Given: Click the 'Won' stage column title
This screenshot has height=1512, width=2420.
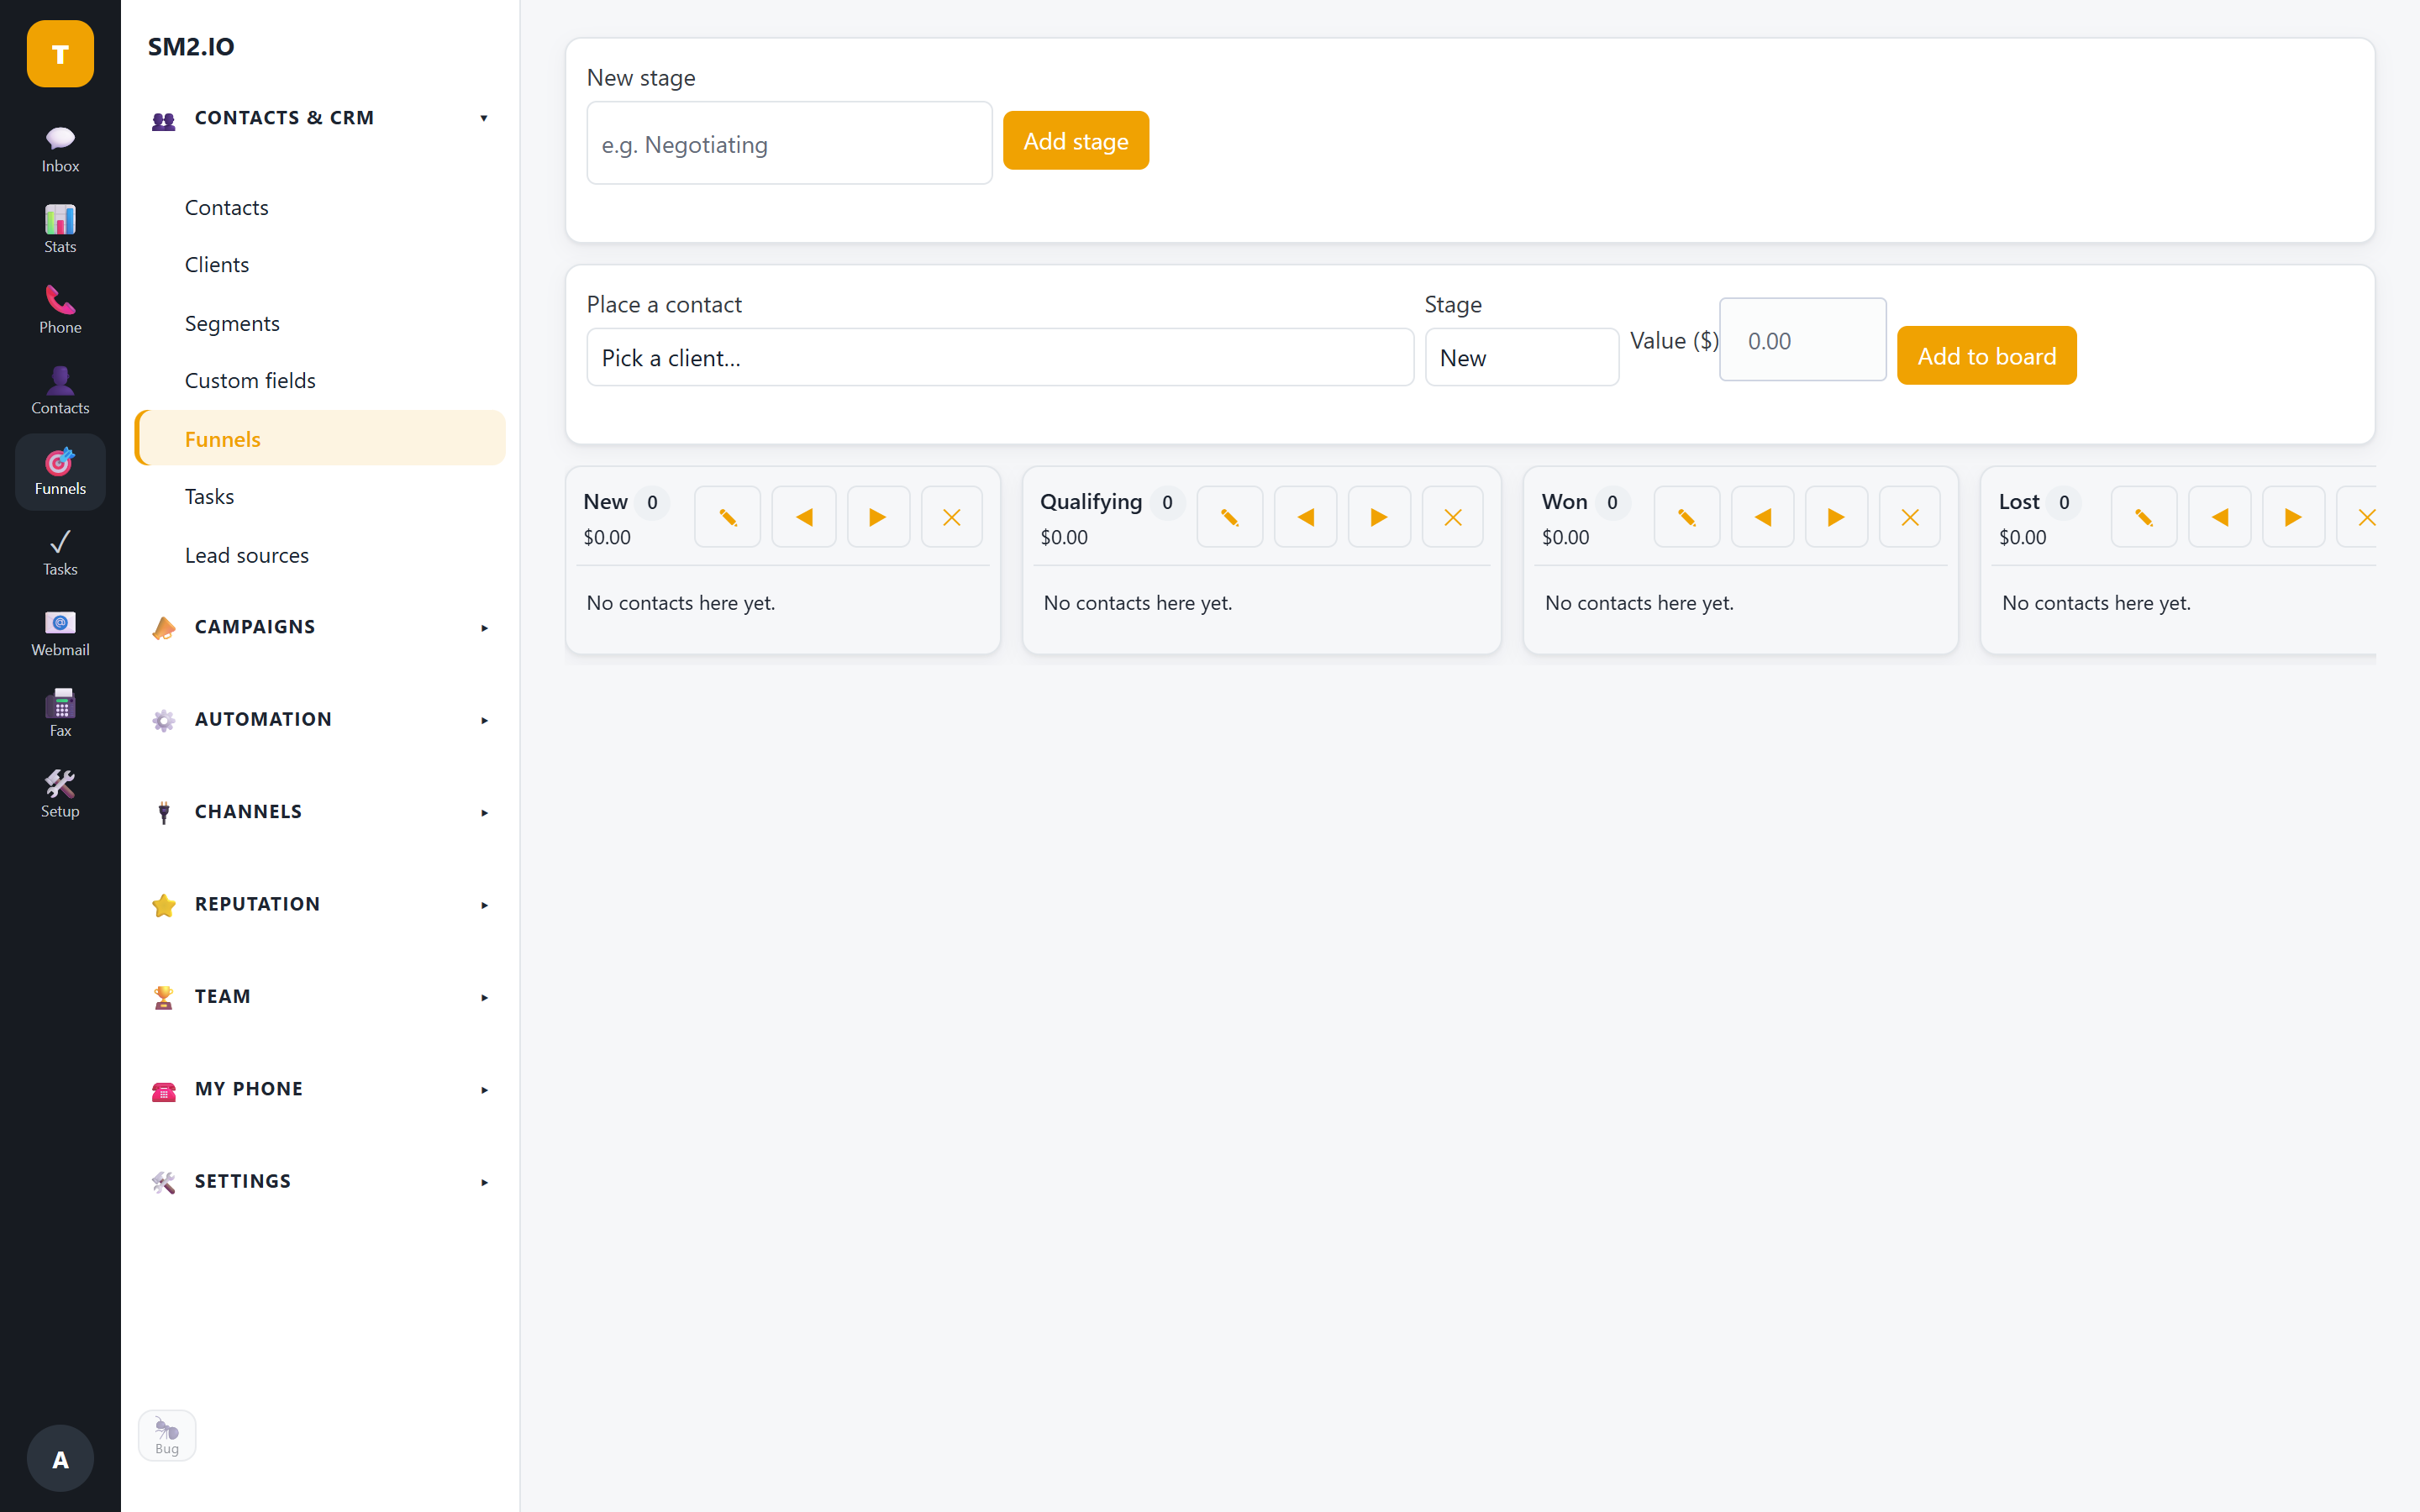Looking at the screenshot, I should [x=1564, y=502].
